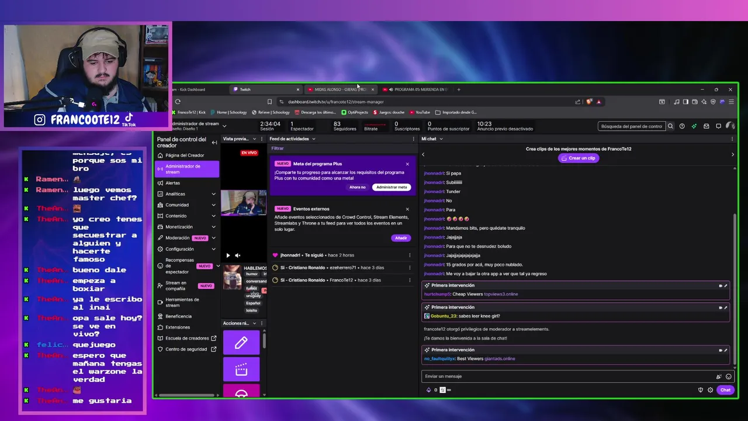Expand the Moderación sidebar section
Screen dimensions: 748x421
213,238
